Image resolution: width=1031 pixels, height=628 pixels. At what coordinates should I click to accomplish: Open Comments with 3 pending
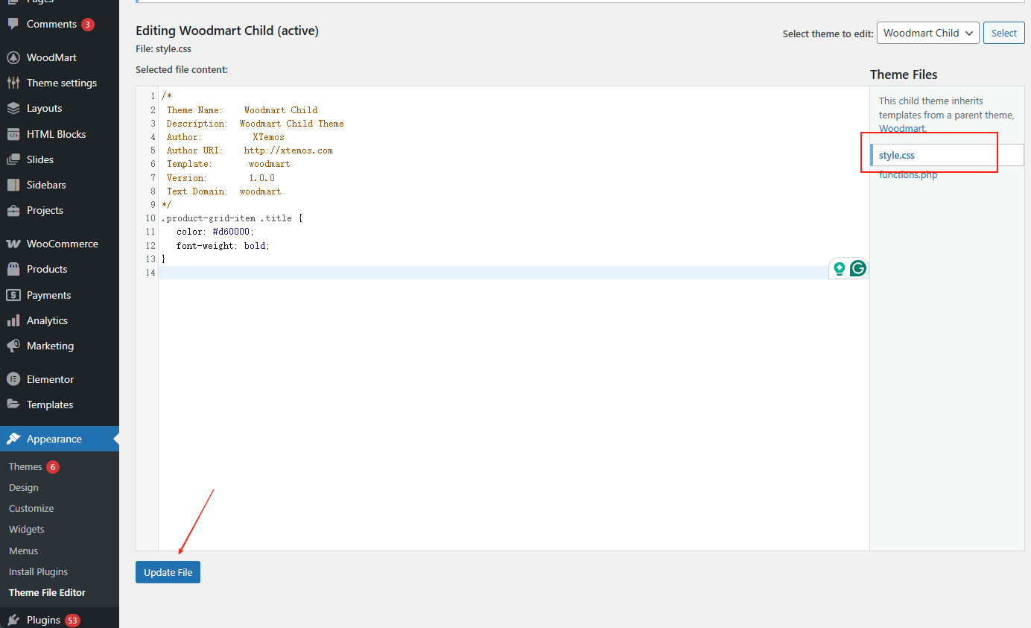tap(51, 24)
